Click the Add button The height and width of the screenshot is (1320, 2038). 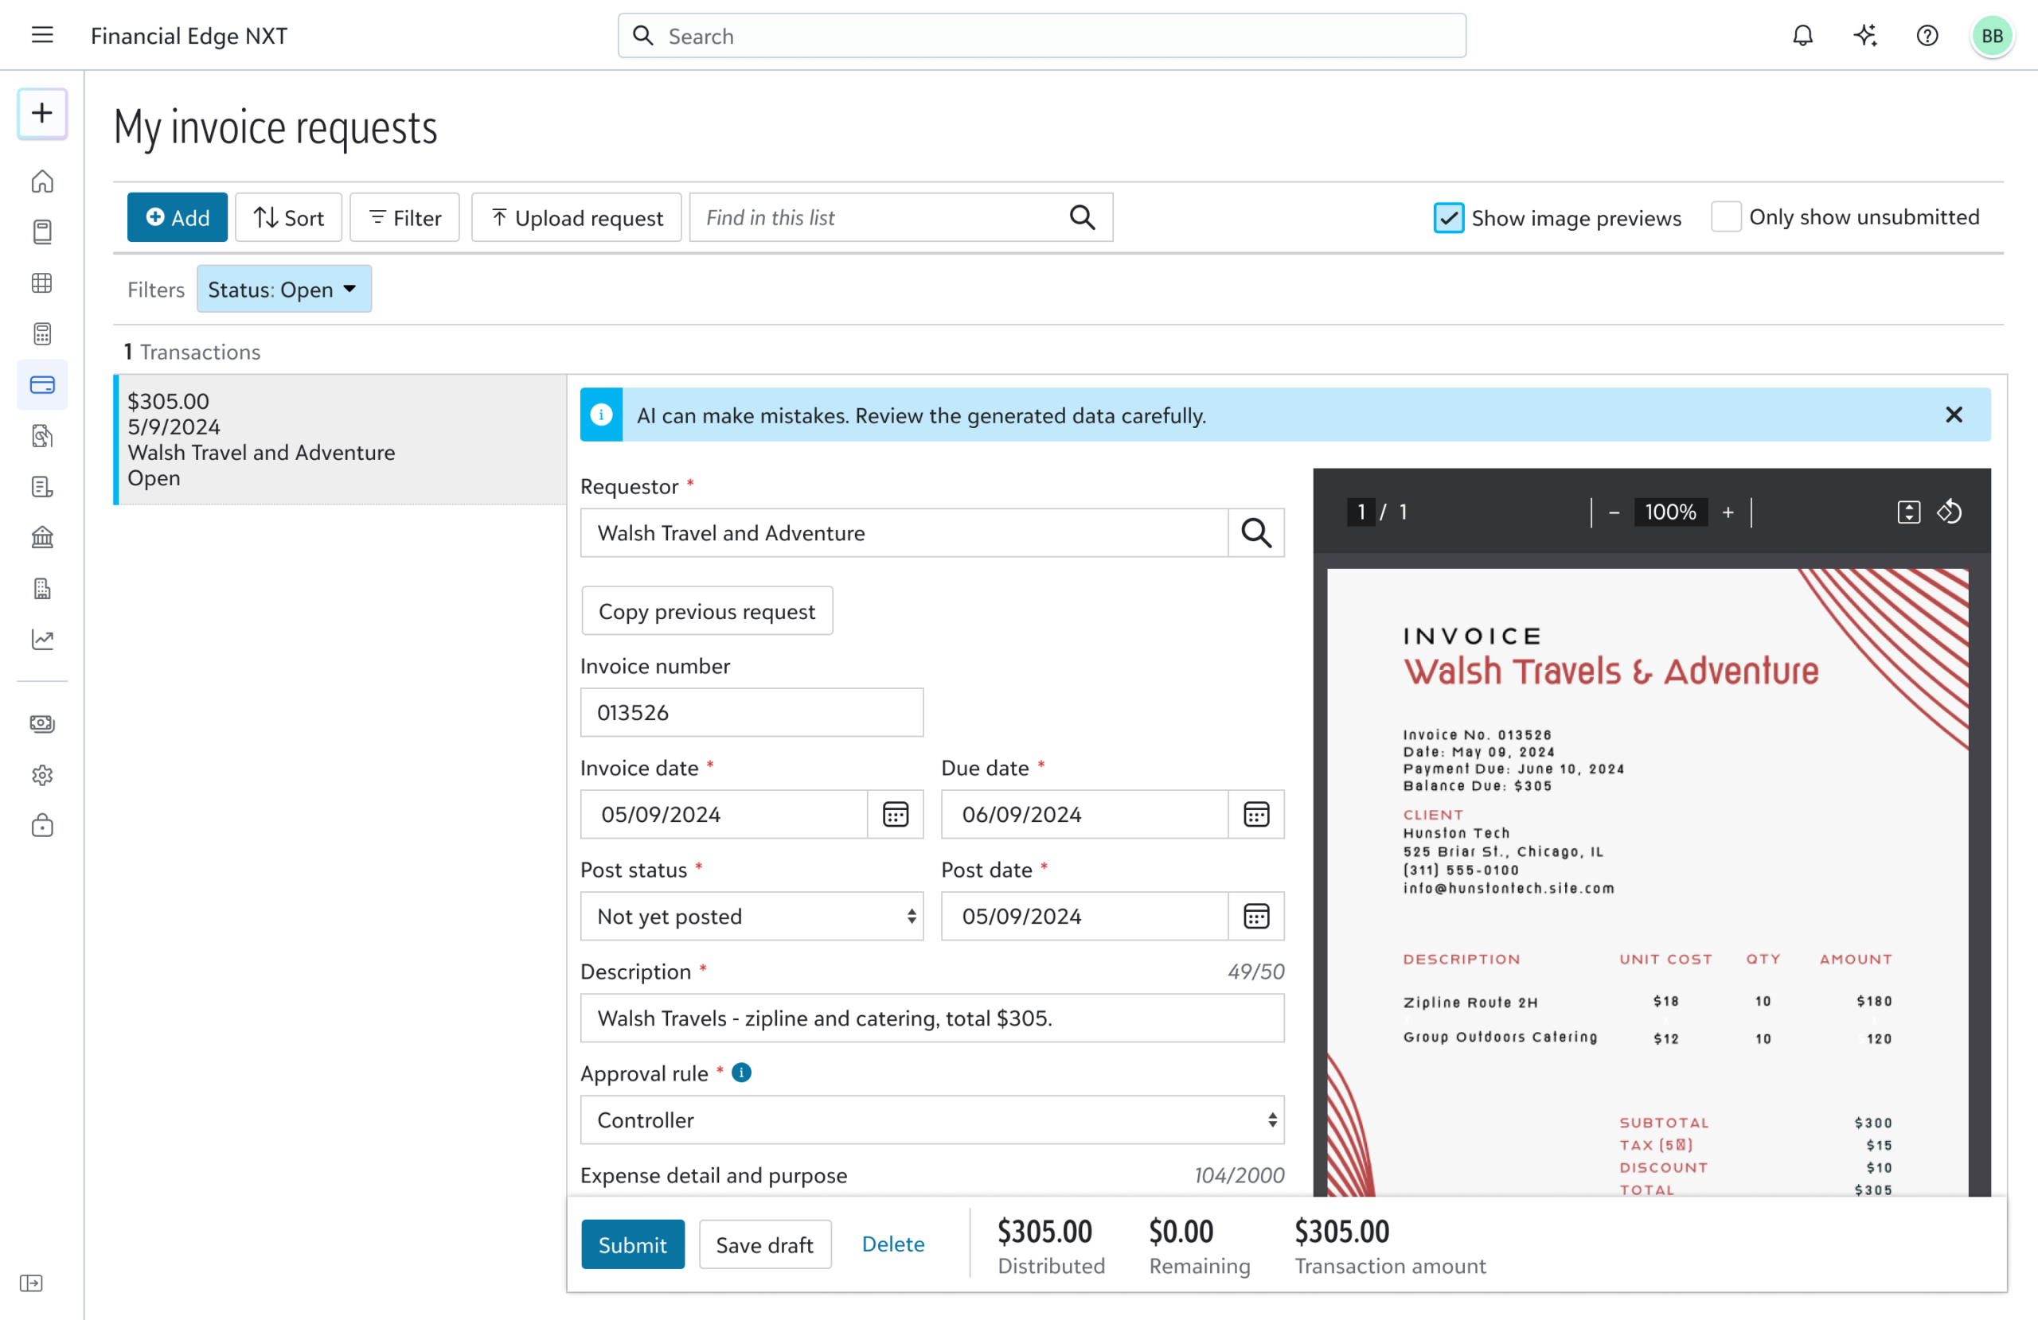click(x=178, y=217)
